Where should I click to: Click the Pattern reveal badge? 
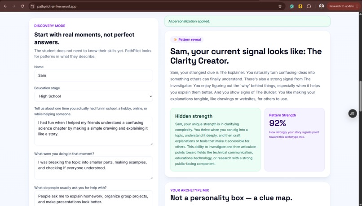pos(187,39)
